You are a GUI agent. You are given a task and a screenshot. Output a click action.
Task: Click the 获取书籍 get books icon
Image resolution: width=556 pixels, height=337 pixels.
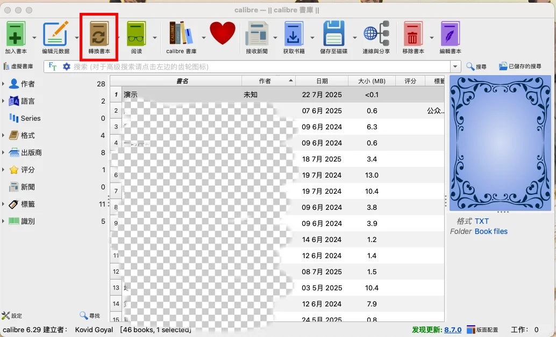pyautogui.click(x=294, y=33)
